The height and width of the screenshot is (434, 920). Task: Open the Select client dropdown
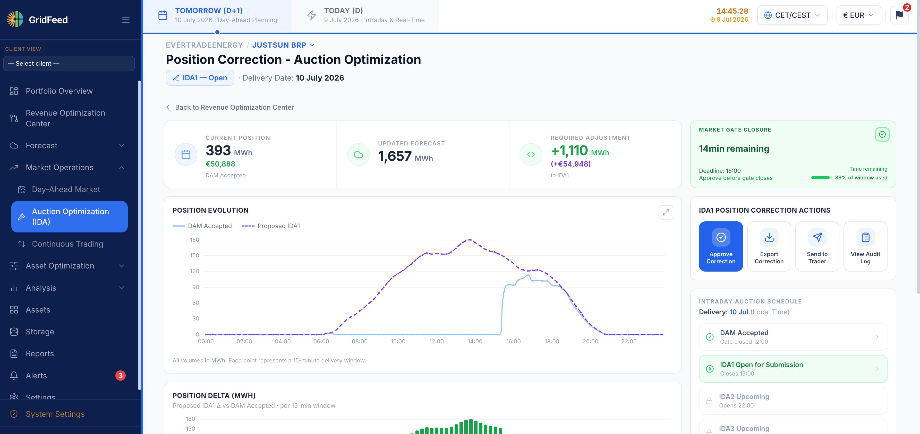(x=69, y=64)
